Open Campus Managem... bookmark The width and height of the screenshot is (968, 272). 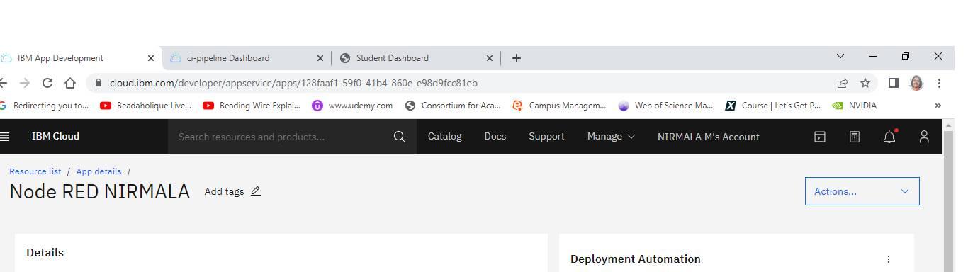click(x=558, y=106)
